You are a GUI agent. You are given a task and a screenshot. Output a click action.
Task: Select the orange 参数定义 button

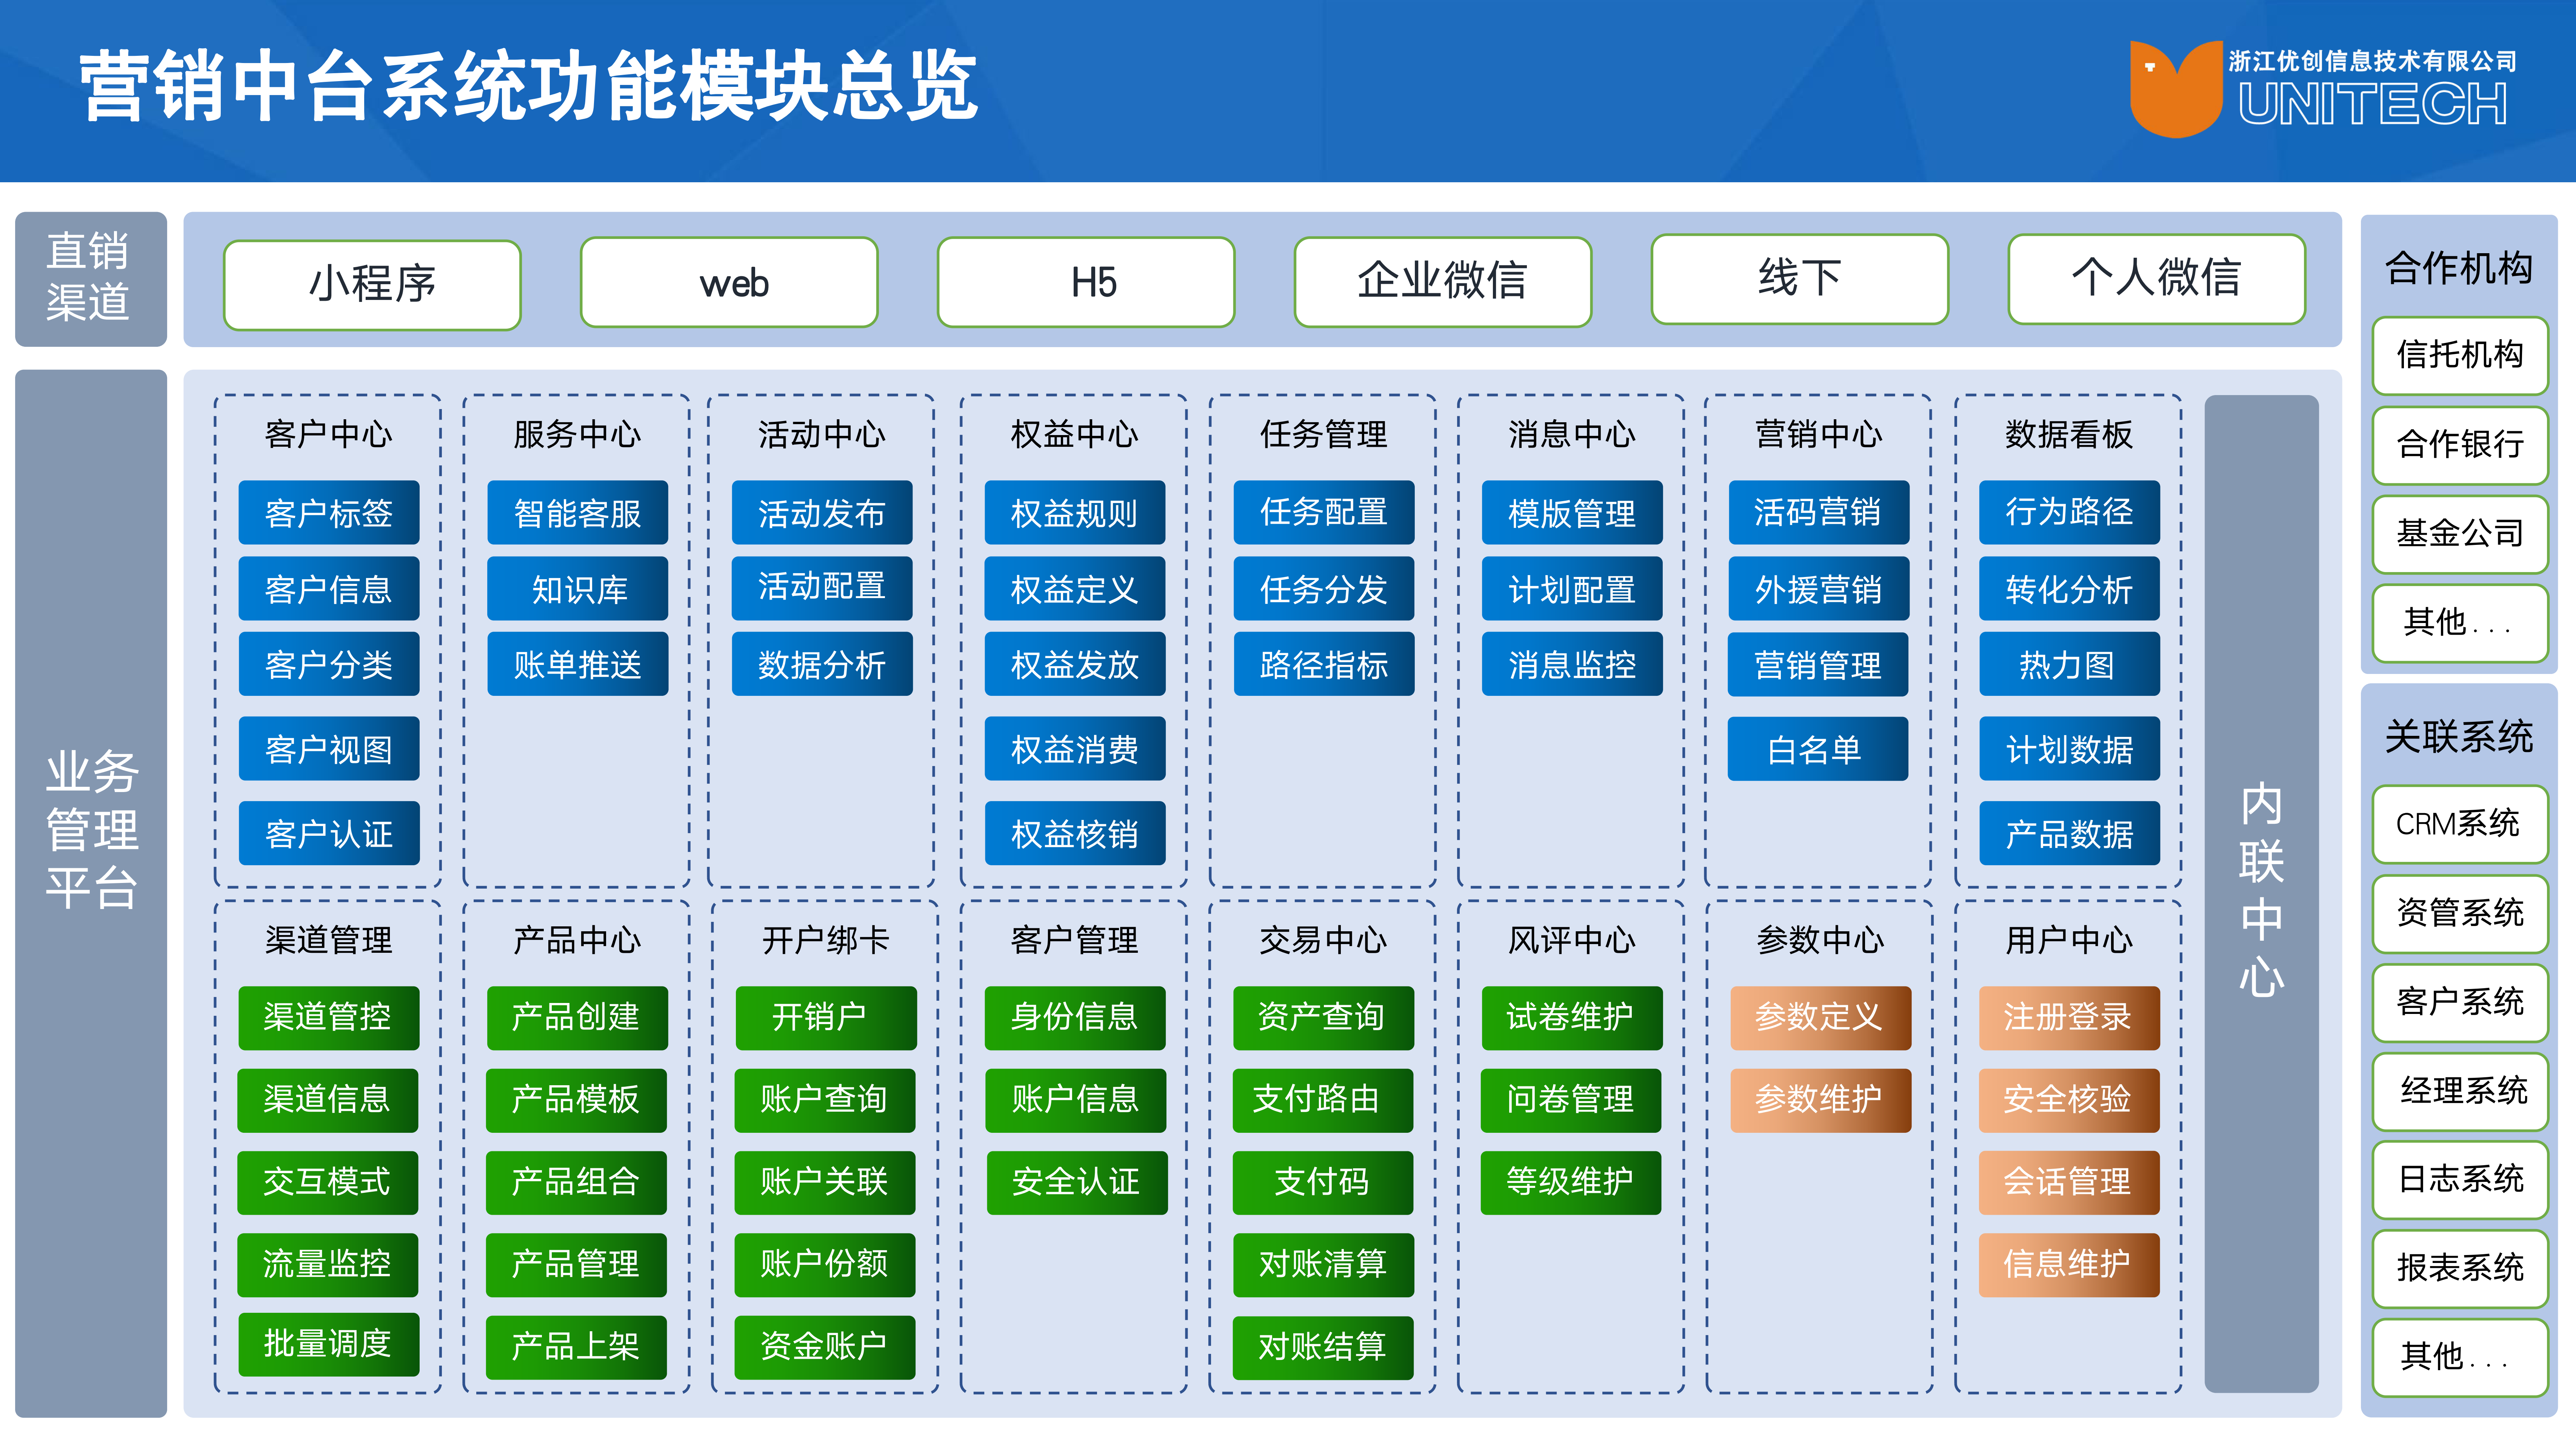point(1820,1017)
